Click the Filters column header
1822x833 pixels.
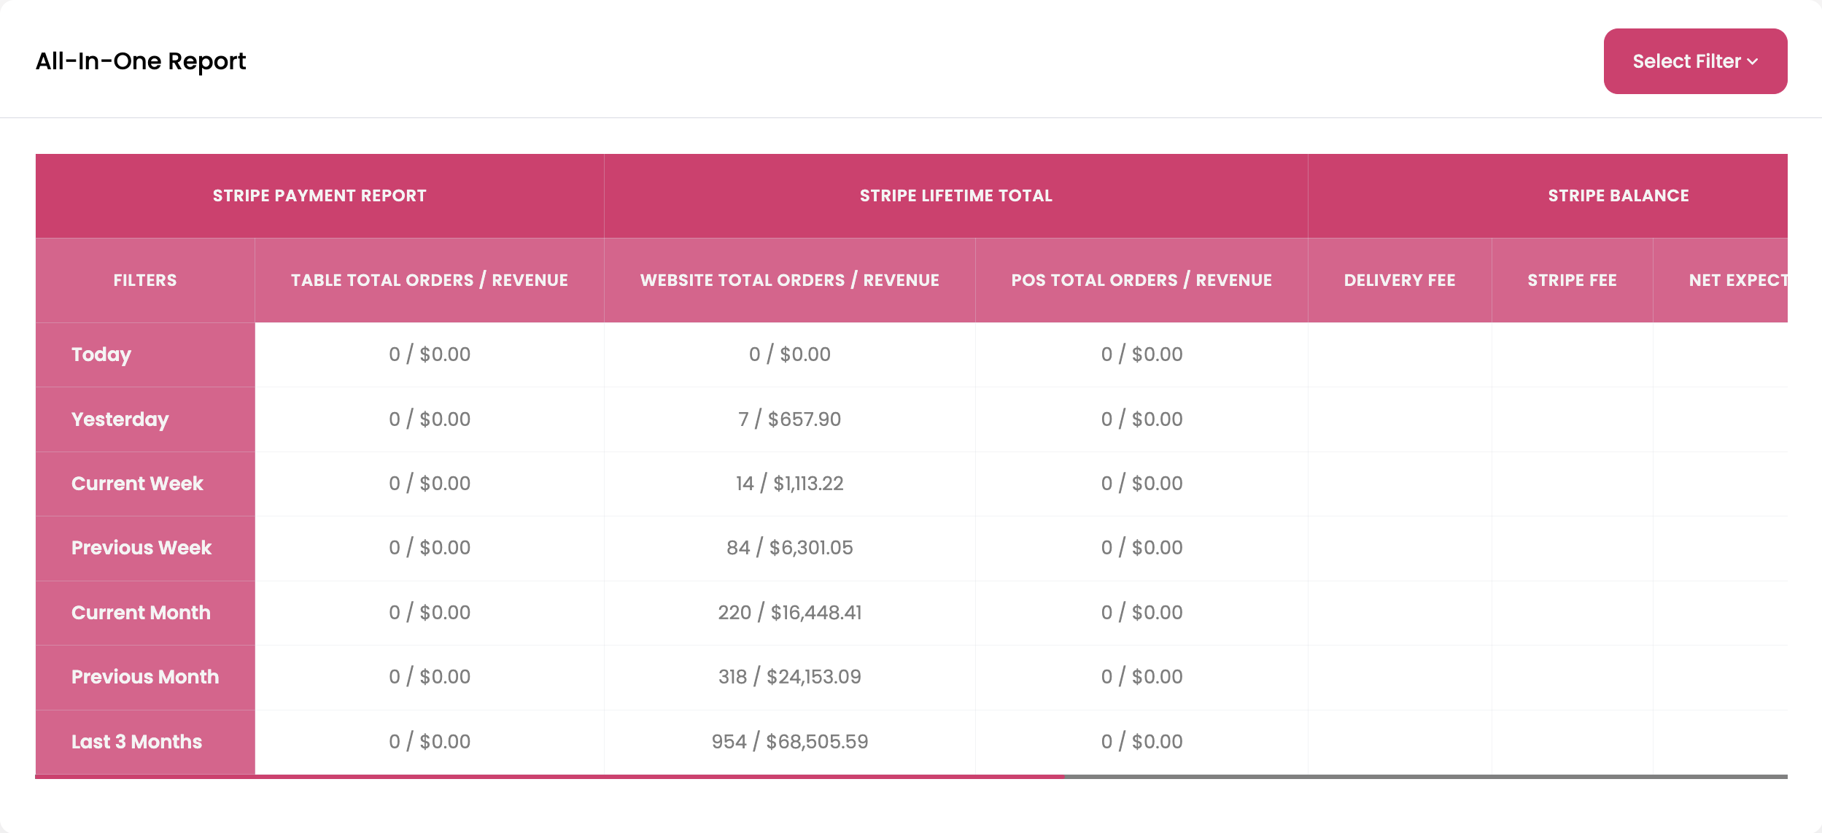click(145, 280)
